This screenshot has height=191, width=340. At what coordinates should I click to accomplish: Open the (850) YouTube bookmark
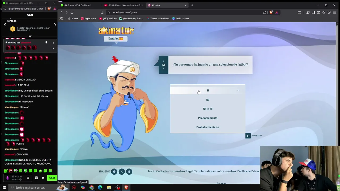point(108,19)
